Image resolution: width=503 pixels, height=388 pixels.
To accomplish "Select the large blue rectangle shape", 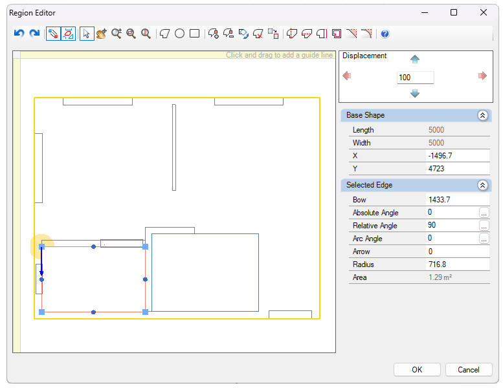I will click(x=205, y=273).
